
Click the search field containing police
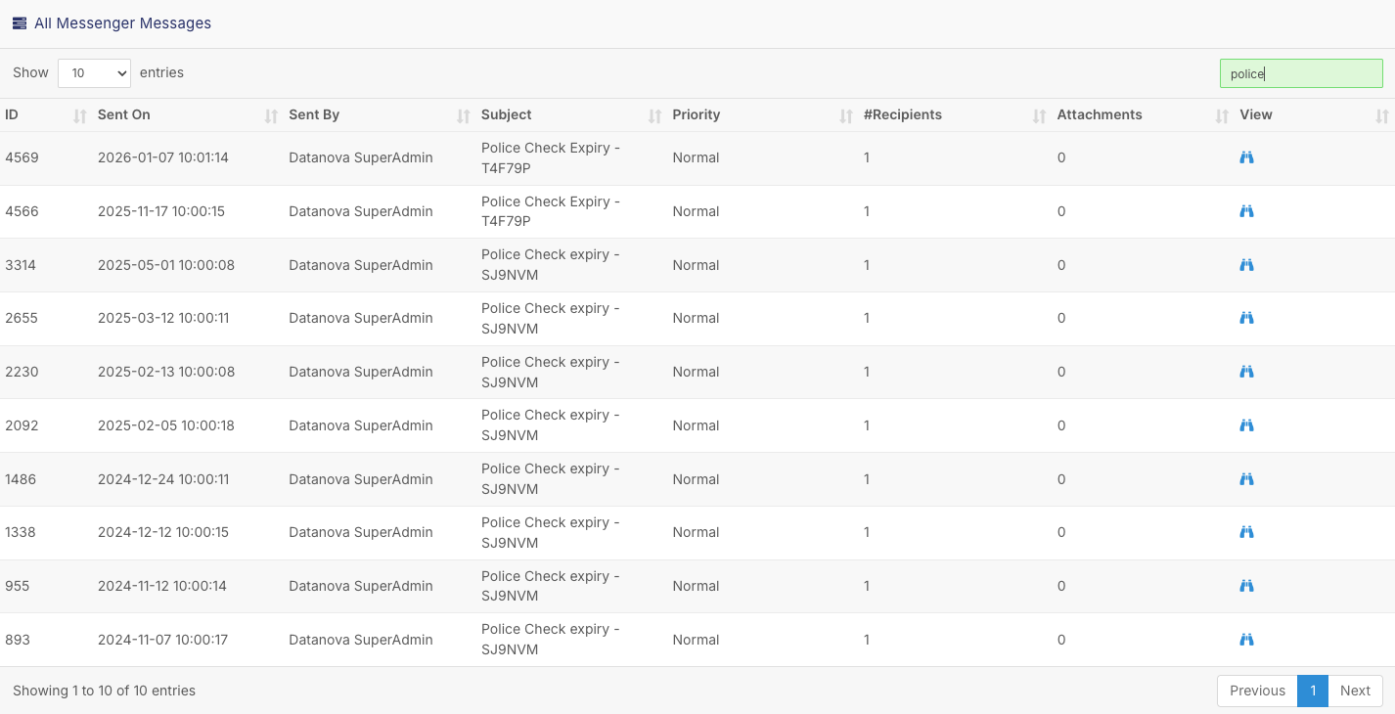pos(1301,73)
